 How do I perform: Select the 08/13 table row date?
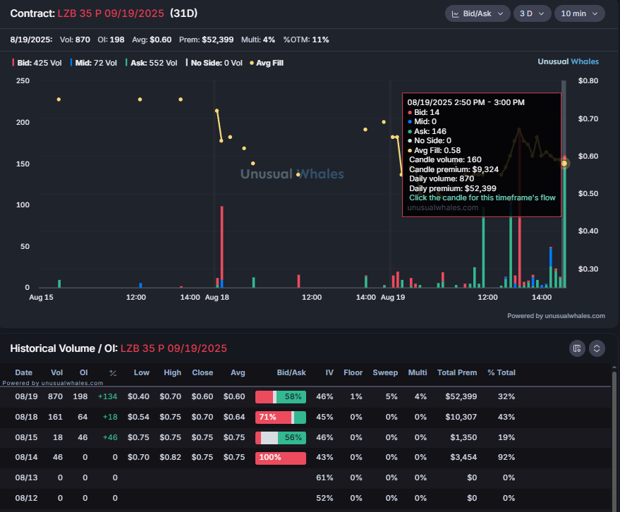pos(27,477)
